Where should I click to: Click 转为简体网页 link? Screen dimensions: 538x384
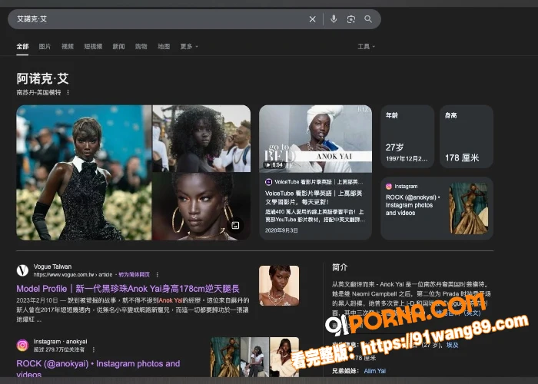134,275
